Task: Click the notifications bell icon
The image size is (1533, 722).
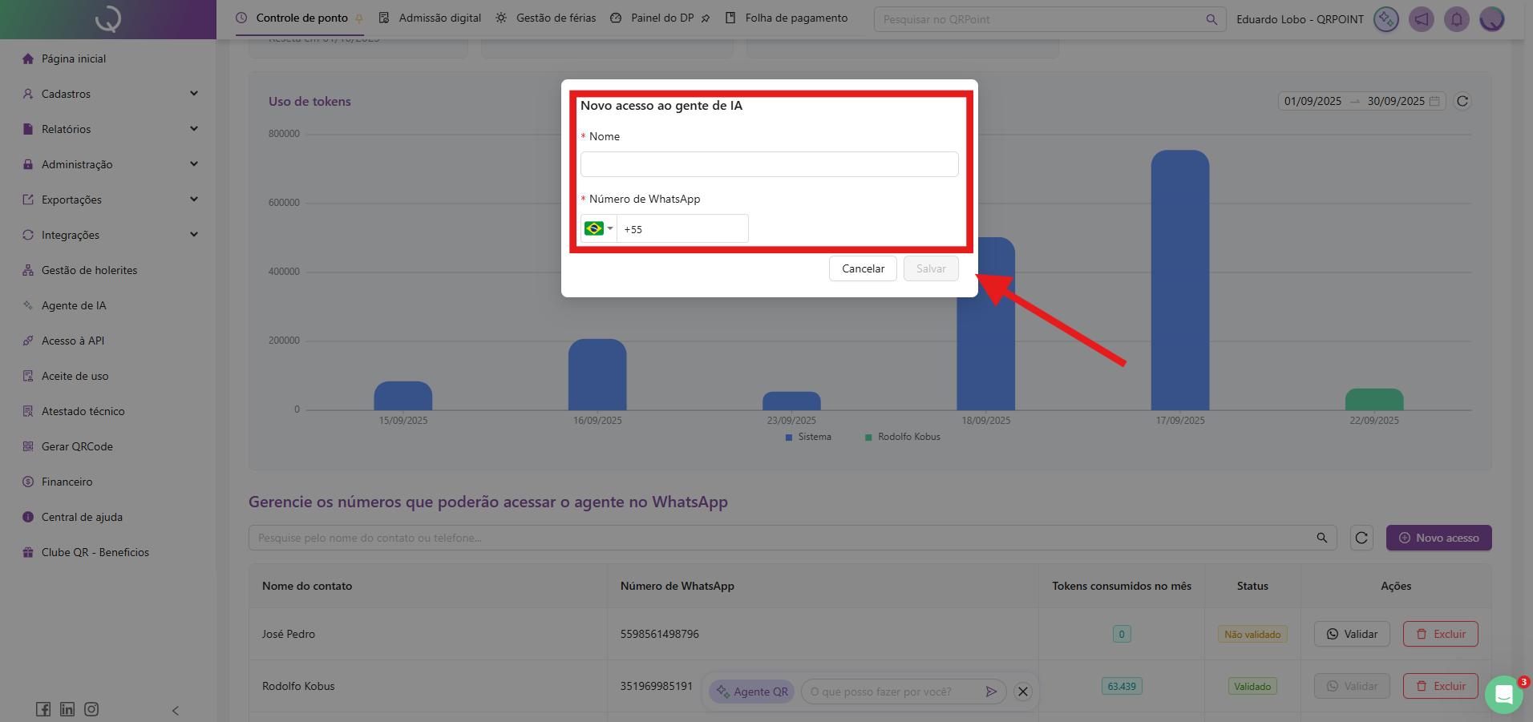Action: [1456, 19]
